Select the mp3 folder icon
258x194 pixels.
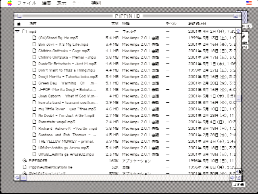coord(24,32)
